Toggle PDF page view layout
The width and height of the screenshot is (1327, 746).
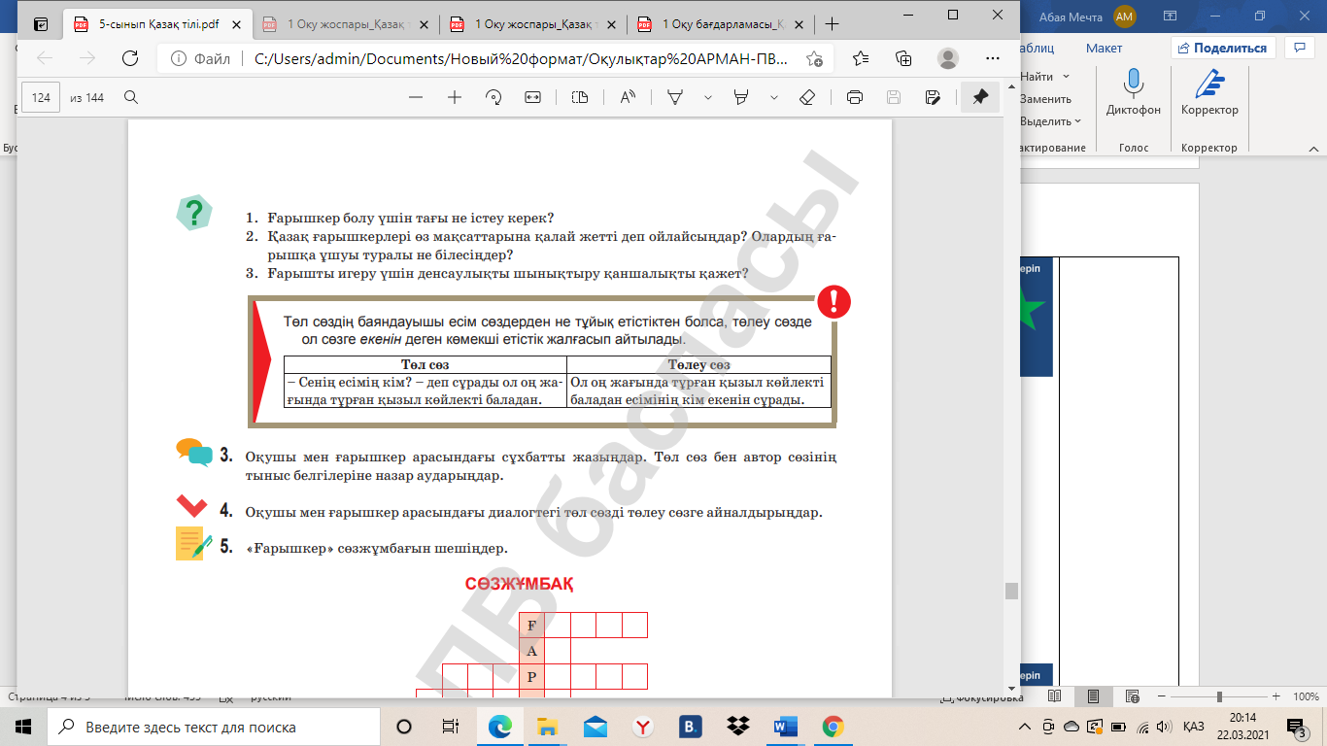[580, 97]
